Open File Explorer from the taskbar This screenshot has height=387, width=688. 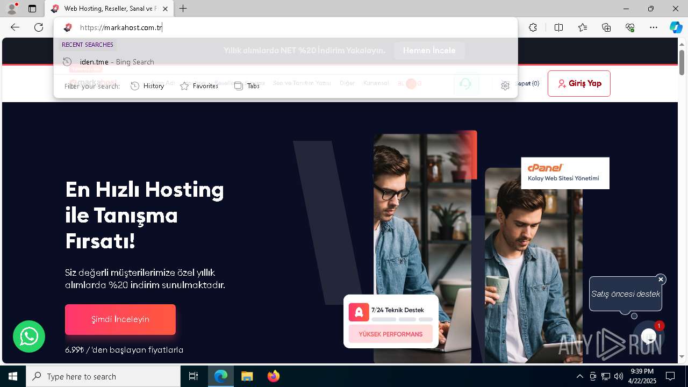247,376
